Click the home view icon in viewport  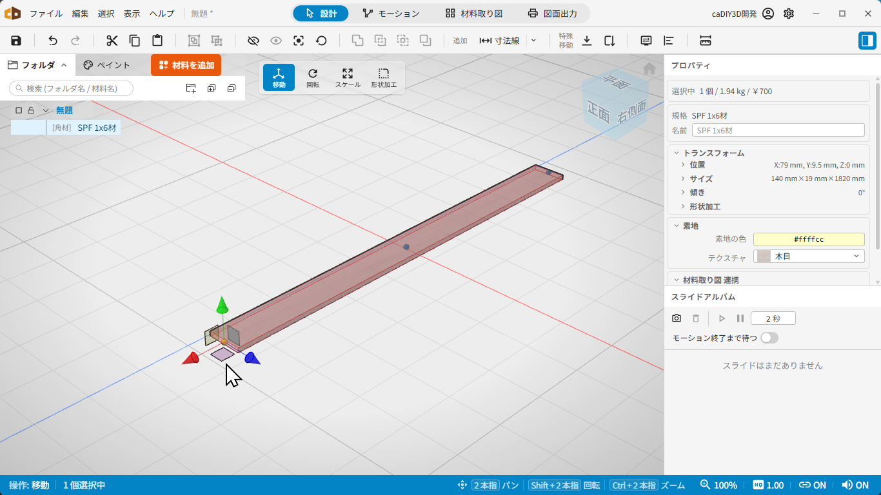(x=649, y=68)
